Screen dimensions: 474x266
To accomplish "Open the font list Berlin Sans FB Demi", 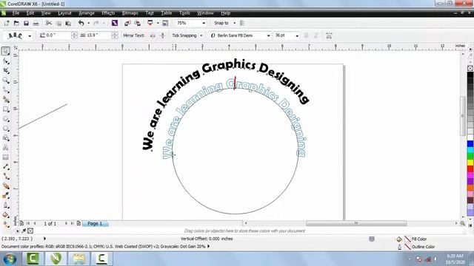I will click(x=268, y=35).
